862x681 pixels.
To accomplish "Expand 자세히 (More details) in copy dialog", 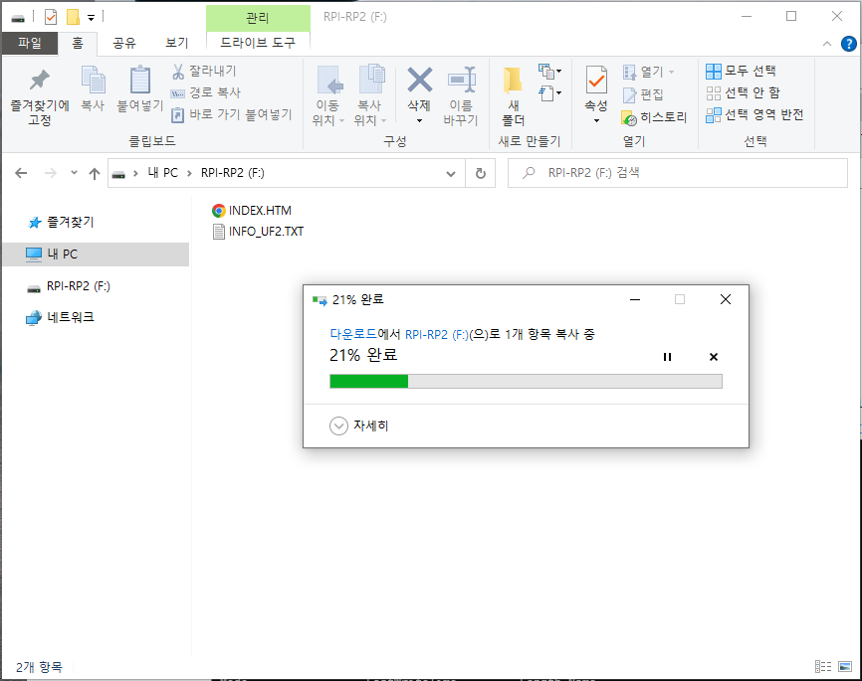I will point(359,426).
